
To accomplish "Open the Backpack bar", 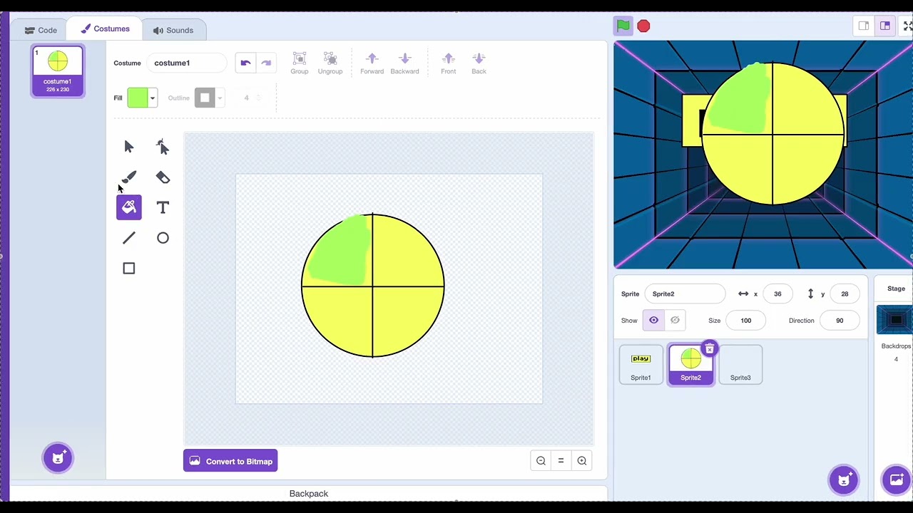I will [x=309, y=493].
